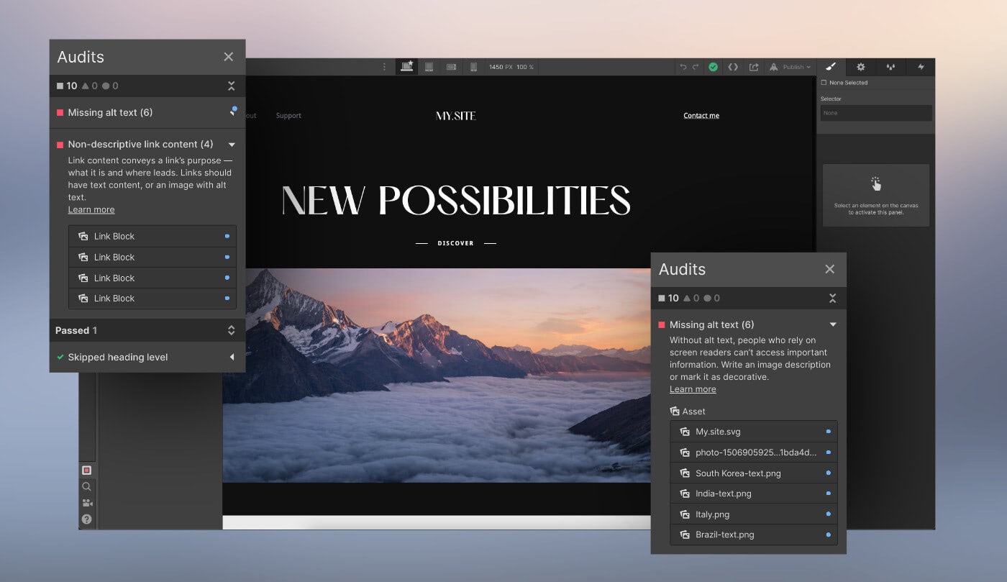Open the code export view
The width and height of the screenshot is (1007, 582).
(x=733, y=66)
